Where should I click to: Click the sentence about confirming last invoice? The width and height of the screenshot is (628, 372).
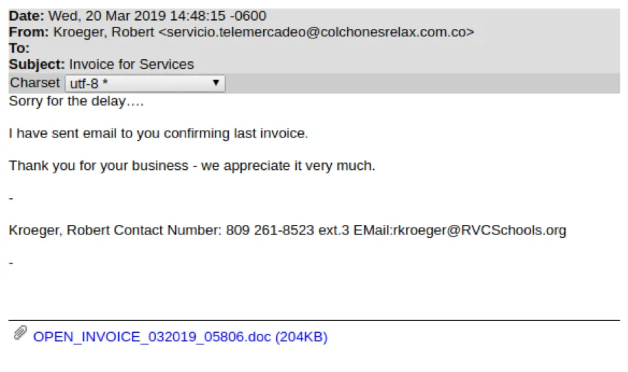pos(158,133)
